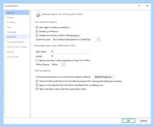Click the Initials input field
154x127 pixels.
coord(57,56)
